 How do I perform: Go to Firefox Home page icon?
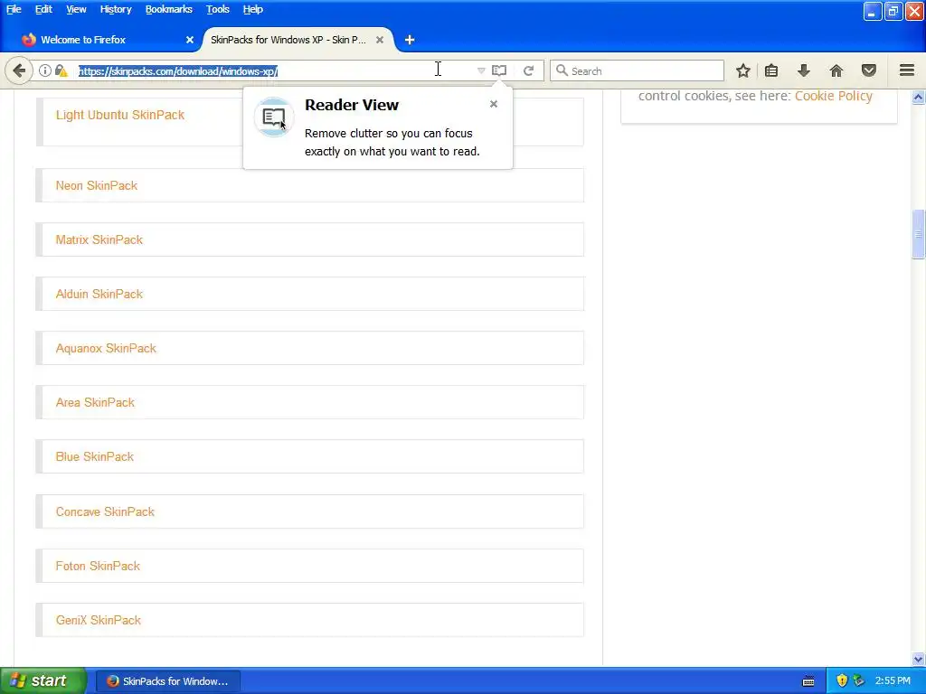tap(836, 70)
